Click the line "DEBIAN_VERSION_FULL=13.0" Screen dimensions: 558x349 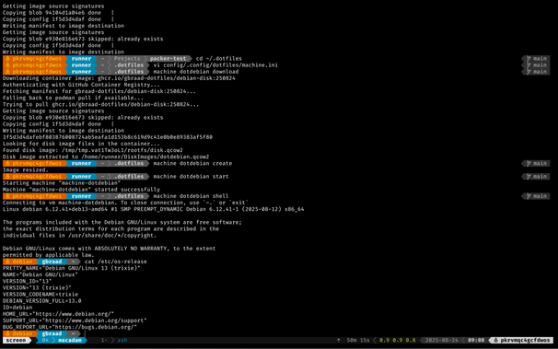click(41, 300)
